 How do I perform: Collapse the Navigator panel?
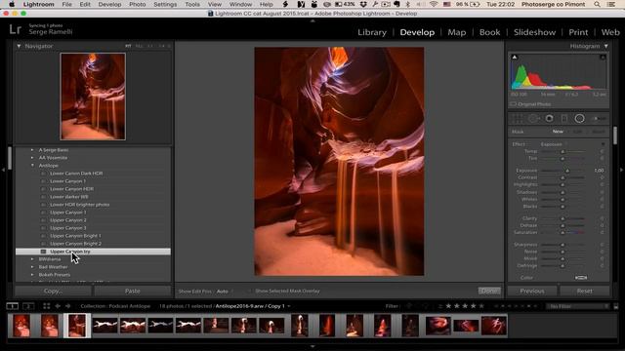point(19,46)
